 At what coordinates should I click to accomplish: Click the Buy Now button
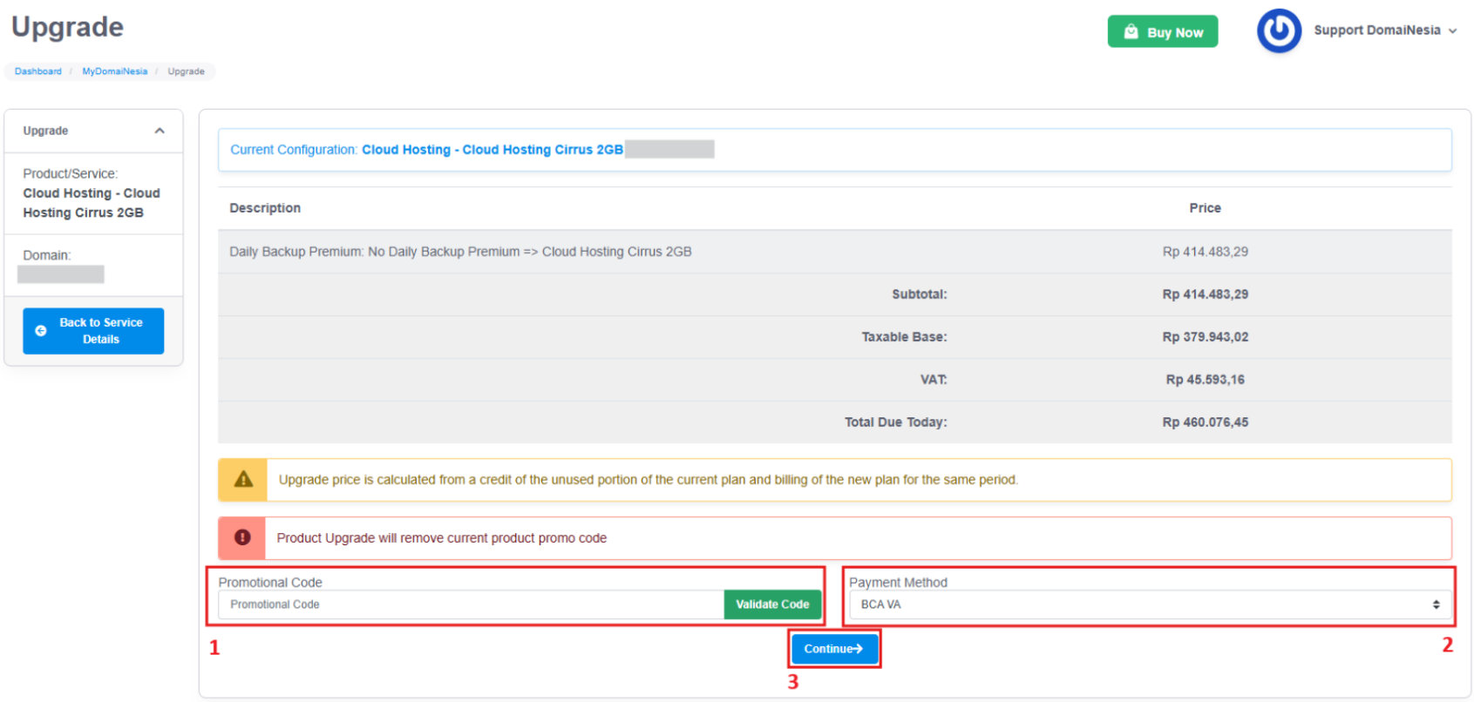point(1162,32)
